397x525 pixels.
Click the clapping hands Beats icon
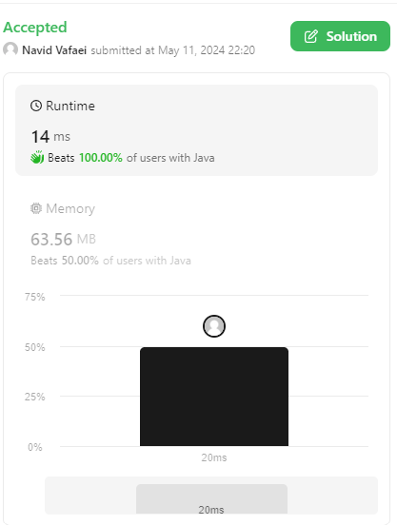point(37,157)
